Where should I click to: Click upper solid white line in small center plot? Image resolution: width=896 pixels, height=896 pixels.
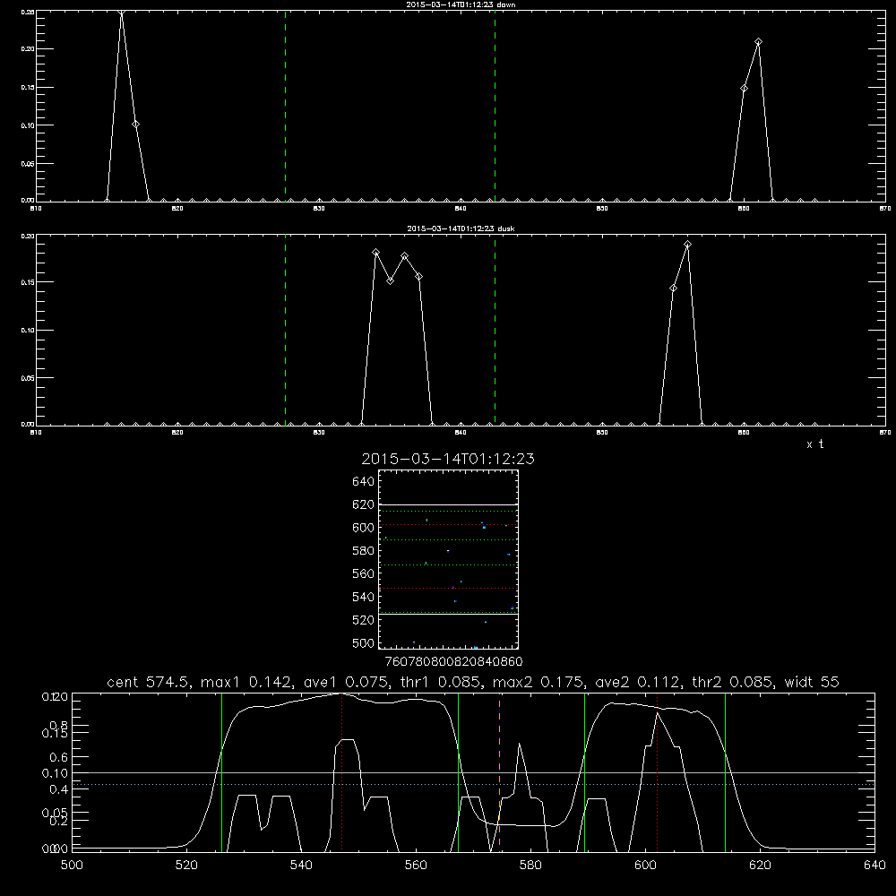(448, 504)
